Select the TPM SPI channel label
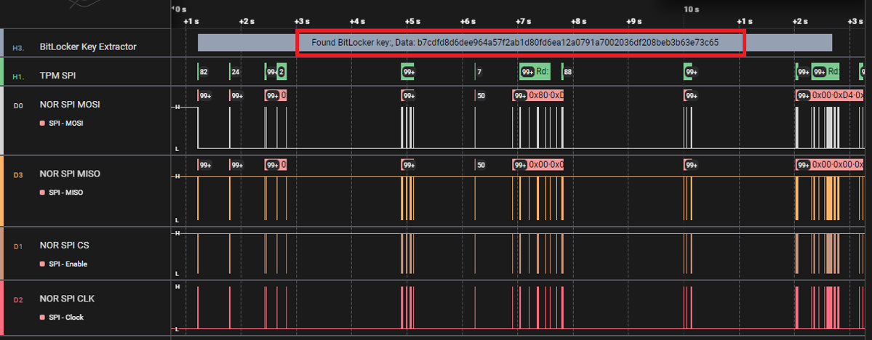This screenshot has height=340, width=872. click(x=58, y=75)
